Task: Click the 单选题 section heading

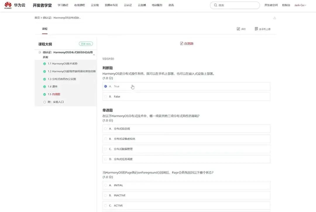Action: [108, 110]
